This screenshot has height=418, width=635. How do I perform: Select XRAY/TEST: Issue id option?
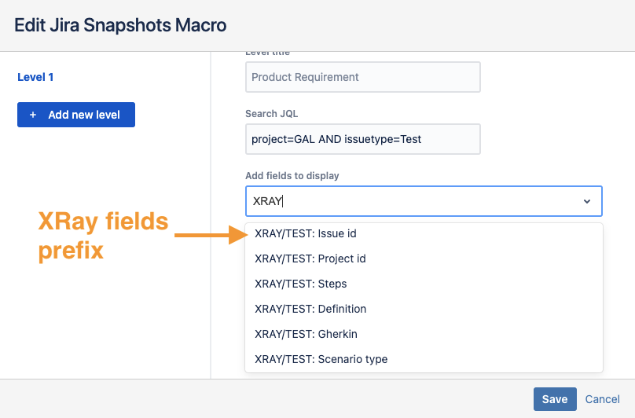point(424,233)
